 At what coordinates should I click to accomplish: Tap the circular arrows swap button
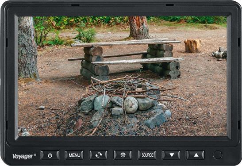(99, 155)
